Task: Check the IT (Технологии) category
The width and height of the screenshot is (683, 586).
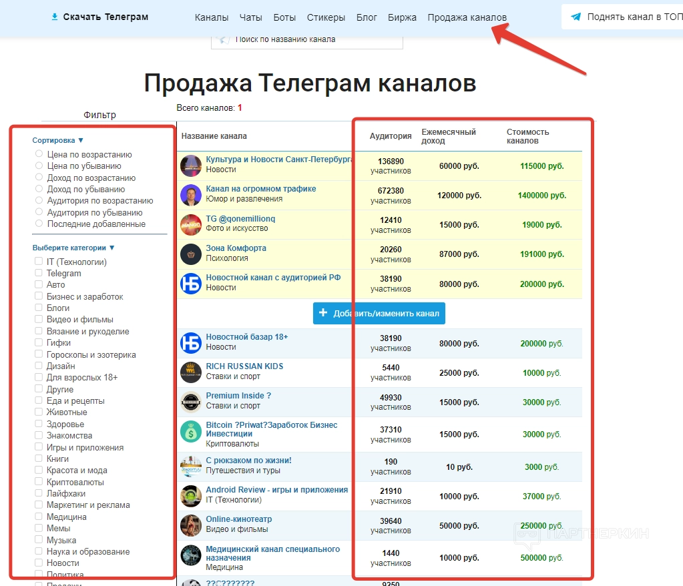Action: click(x=38, y=261)
